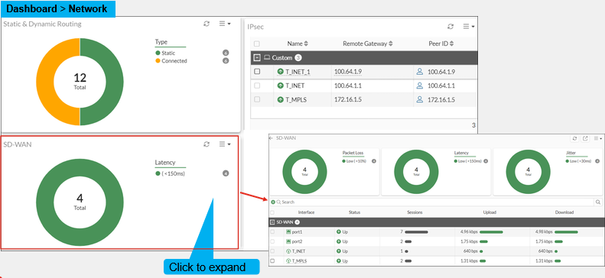Screen dimensions: 605x278
Task: Click the port1 upload 4.96 kbps value
Action: coord(469,232)
